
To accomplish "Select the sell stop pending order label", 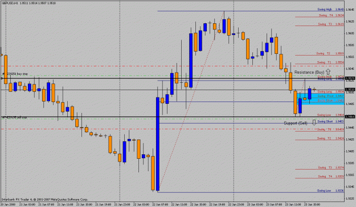I will click(x=15, y=117).
